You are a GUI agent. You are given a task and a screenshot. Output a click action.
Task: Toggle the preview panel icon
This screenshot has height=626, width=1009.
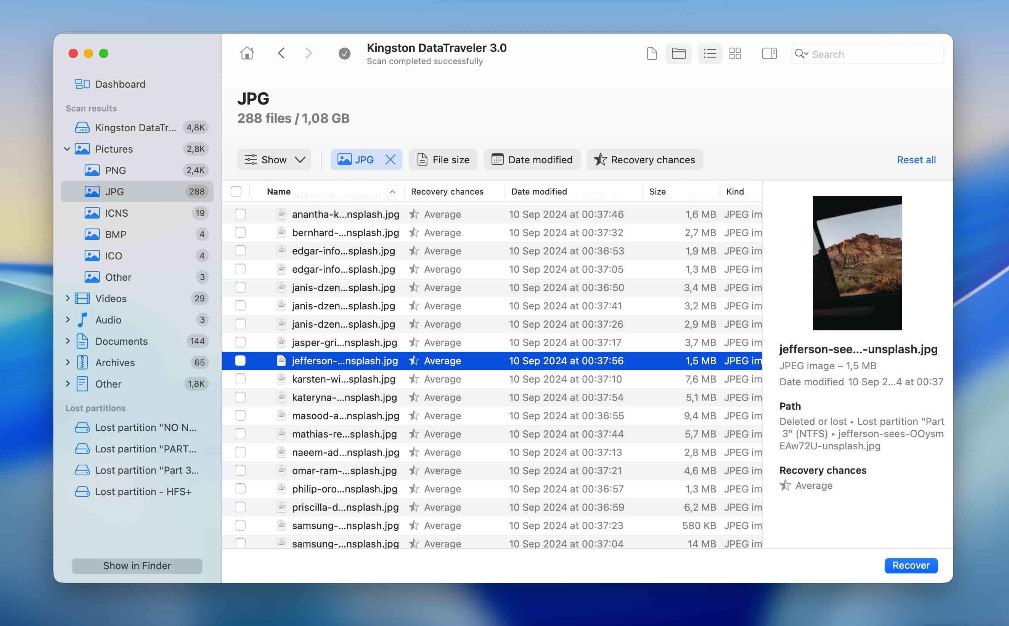[768, 53]
